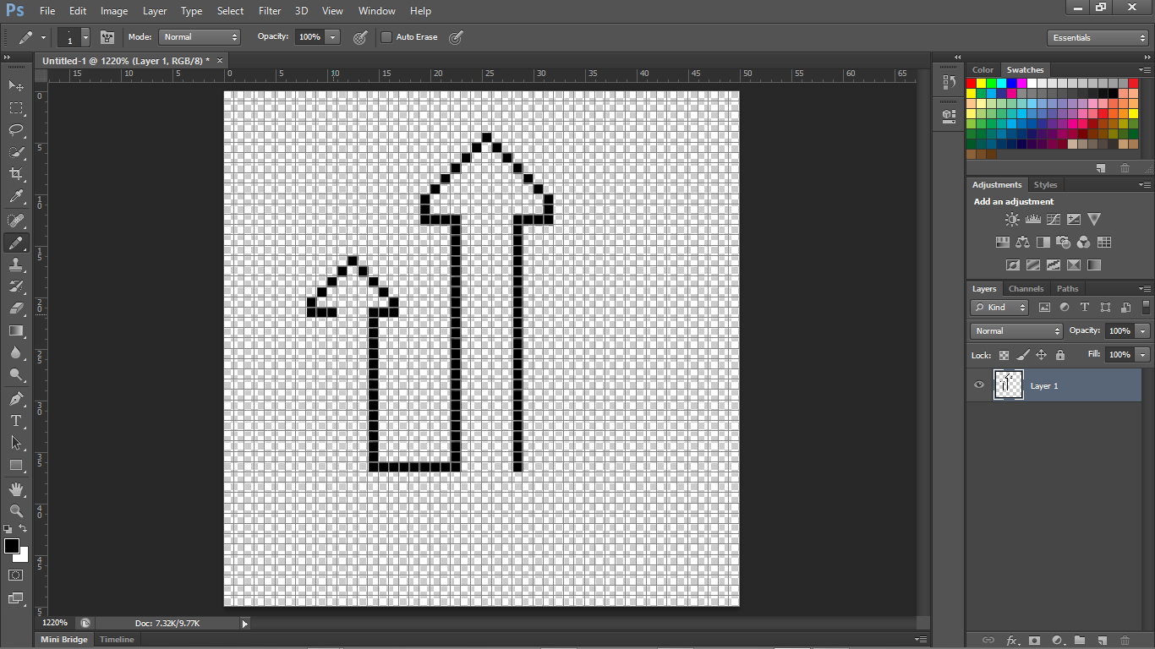Toggle filter for pixel layers
Viewport: 1155px width, 649px height.
click(1044, 308)
